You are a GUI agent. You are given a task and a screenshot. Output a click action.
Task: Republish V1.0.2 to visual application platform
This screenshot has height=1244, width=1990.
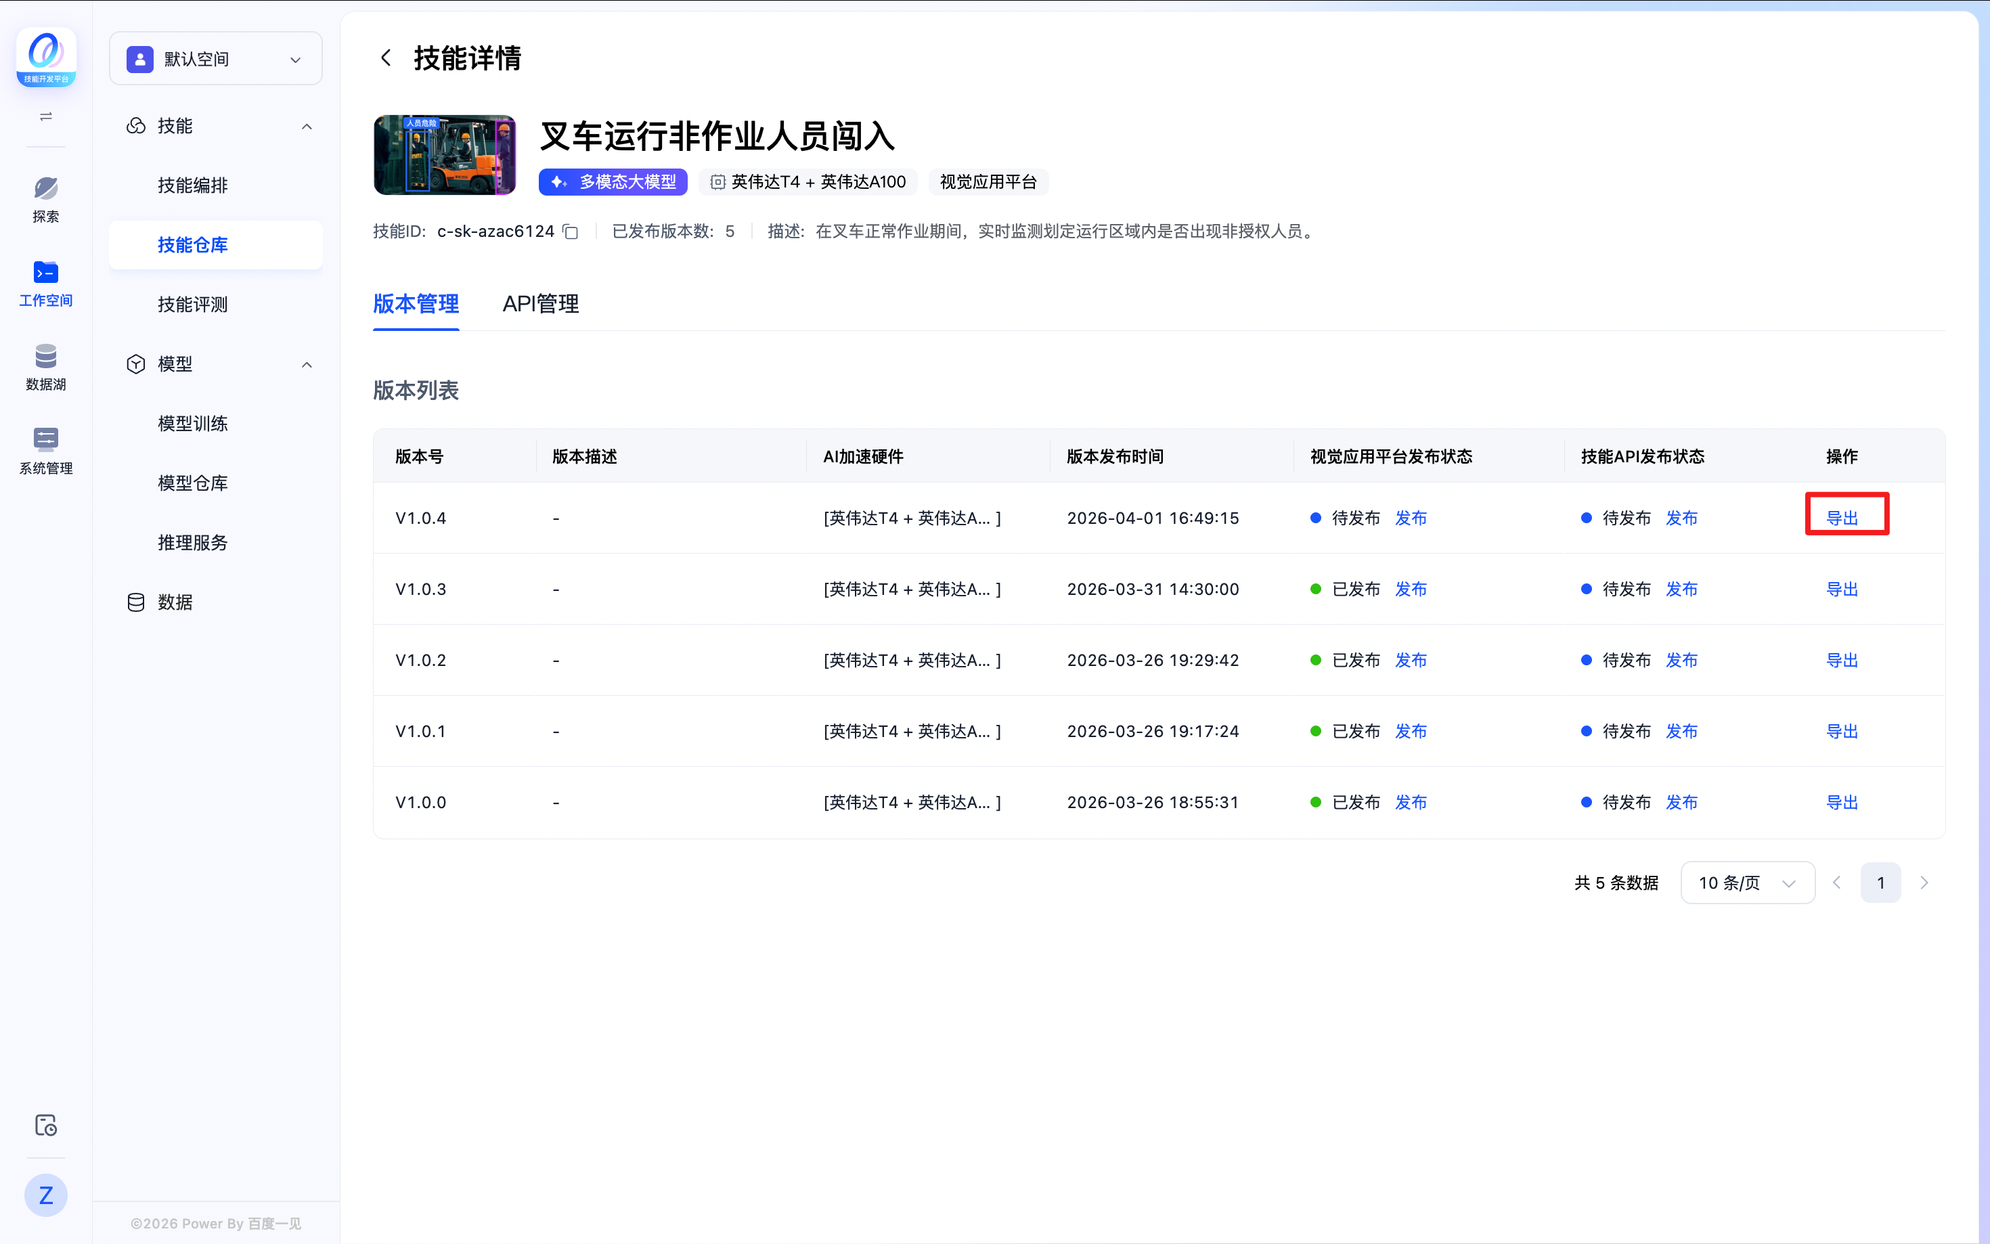[x=1411, y=661]
